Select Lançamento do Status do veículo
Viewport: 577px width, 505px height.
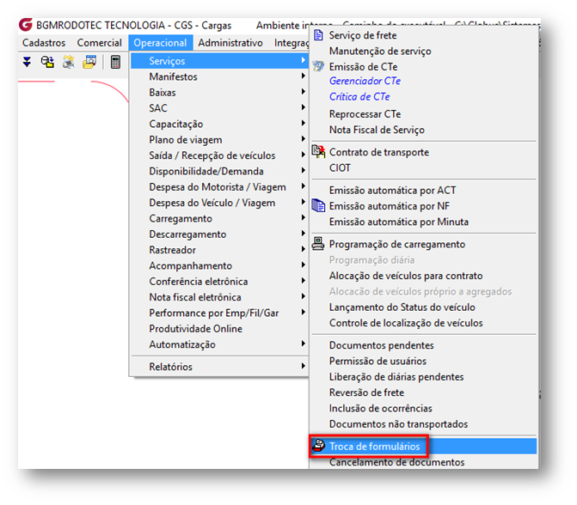point(402,307)
